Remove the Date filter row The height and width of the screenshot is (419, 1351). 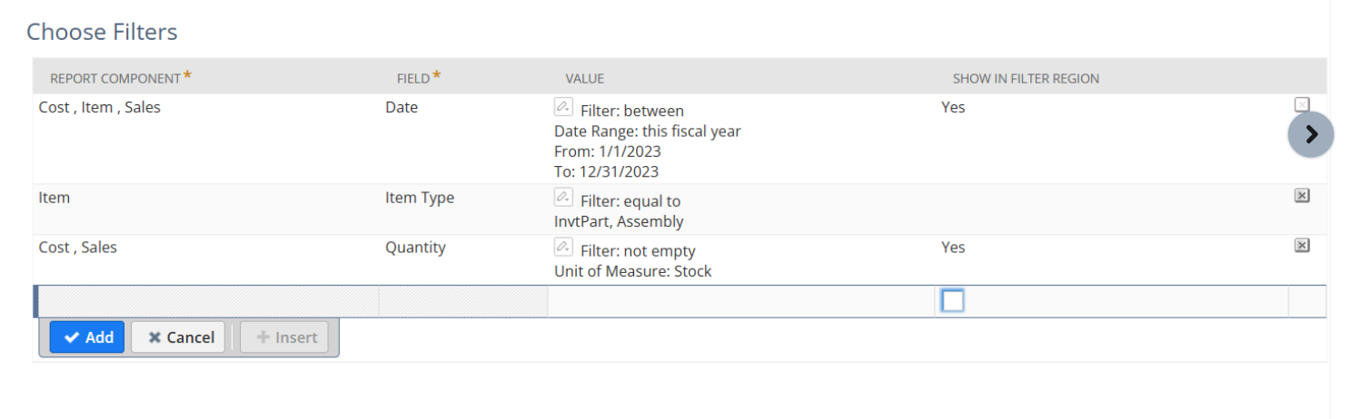(1301, 104)
